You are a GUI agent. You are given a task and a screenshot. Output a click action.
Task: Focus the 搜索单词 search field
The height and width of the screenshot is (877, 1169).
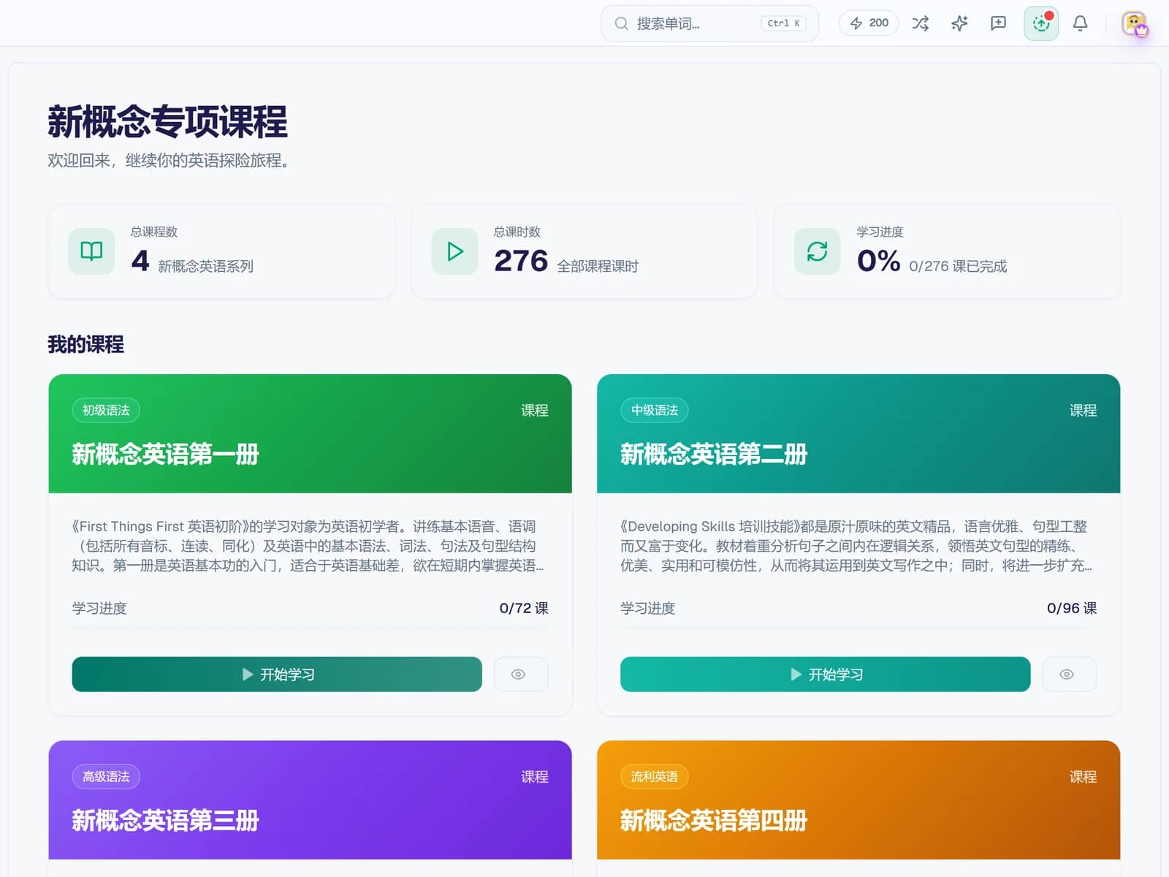point(709,23)
